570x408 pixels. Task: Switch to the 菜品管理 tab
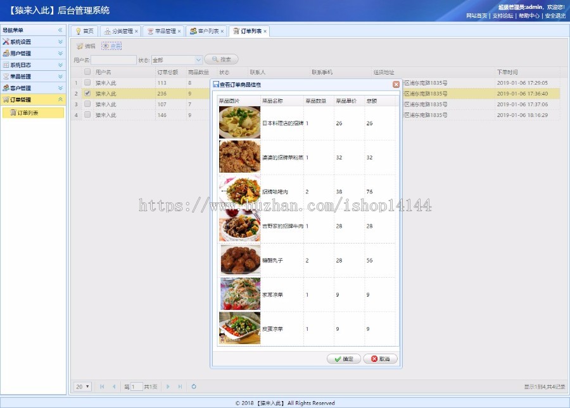point(161,31)
